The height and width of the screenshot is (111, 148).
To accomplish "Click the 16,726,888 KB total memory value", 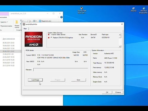I will coord(109,63).
